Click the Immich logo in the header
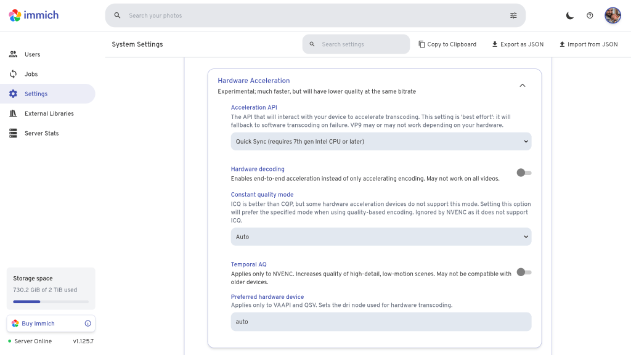This screenshot has height=355, width=631. (34, 15)
